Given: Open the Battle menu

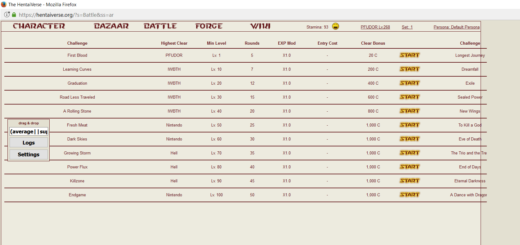Looking at the screenshot, I should (160, 26).
